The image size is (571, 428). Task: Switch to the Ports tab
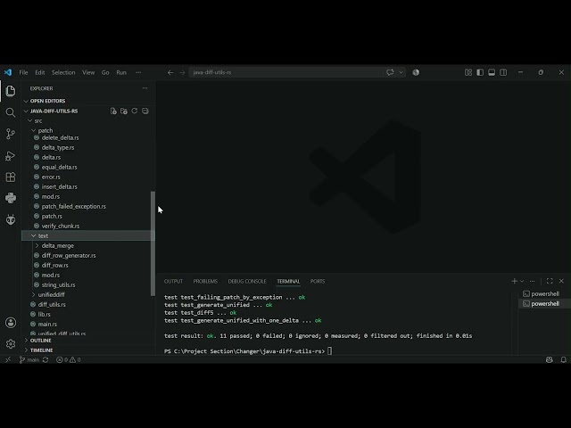coord(318,282)
